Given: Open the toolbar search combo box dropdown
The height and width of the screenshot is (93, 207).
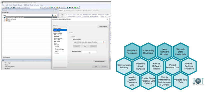Looking at the screenshot, I should 41,8.
